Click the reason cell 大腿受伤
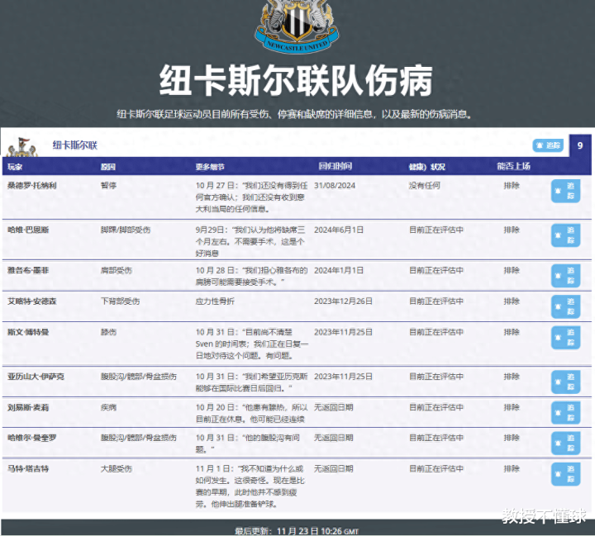Screen dimensions: 595x536 tap(117, 469)
